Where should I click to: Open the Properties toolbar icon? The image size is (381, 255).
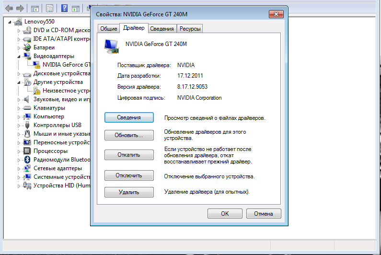point(49,9)
